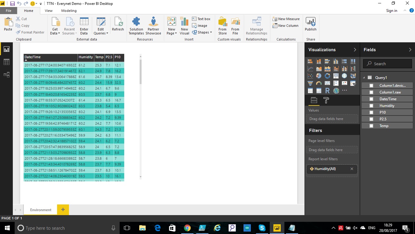Select the Environment page tab

(41, 210)
